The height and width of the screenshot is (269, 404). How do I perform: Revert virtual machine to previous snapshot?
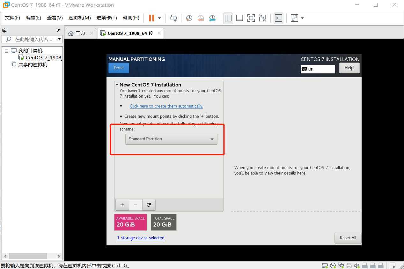201,18
